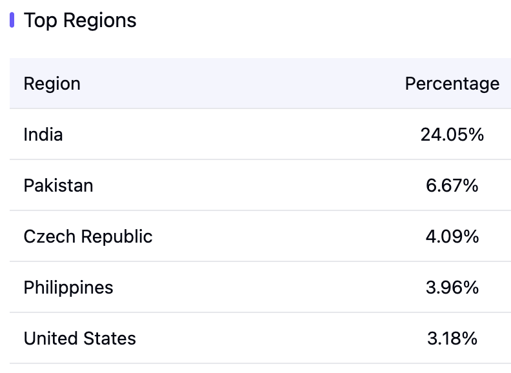This screenshot has height=373, width=511.
Task: Select the India region name
Action: [43, 135]
